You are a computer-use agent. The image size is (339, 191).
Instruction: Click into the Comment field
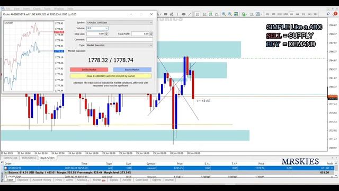click(x=120, y=40)
